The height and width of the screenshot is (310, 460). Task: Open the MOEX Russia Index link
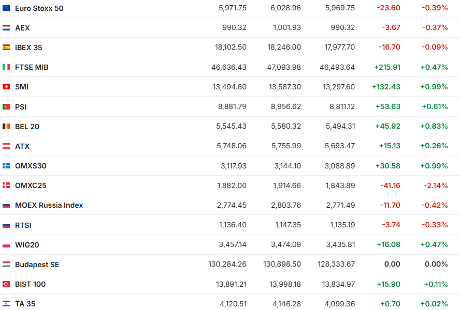click(49, 205)
